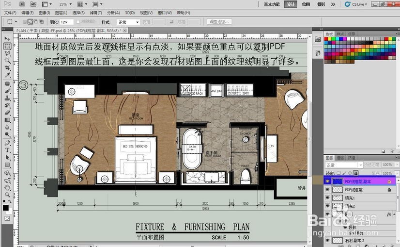The image size is (400, 247).
Task: Select the Spot Healing Brush tool
Action: 7,83
